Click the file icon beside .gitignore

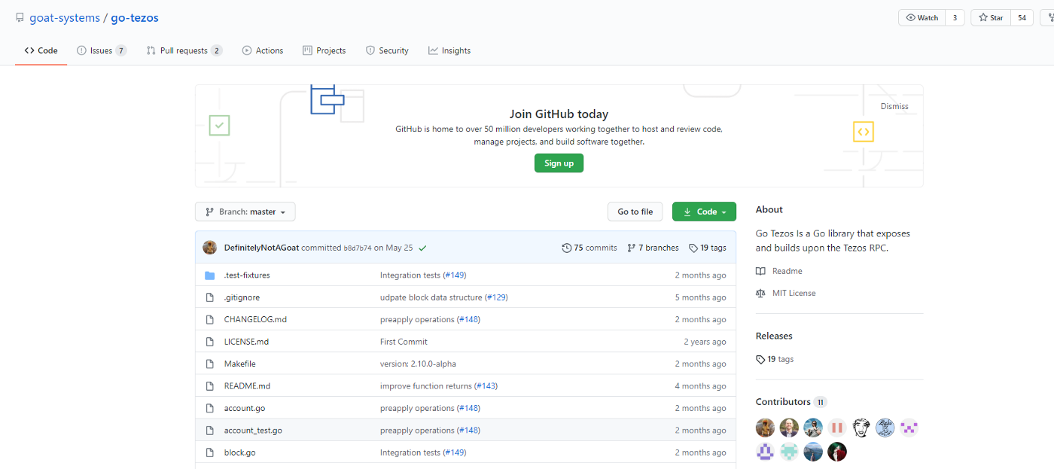[x=210, y=297]
